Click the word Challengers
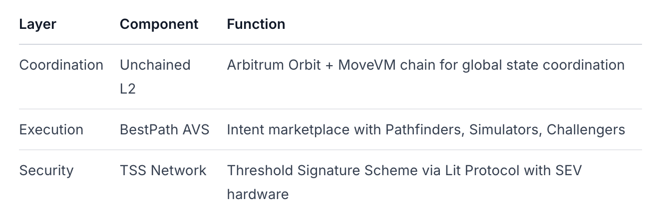The height and width of the screenshot is (213, 666). pyautogui.click(x=586, y=130)
